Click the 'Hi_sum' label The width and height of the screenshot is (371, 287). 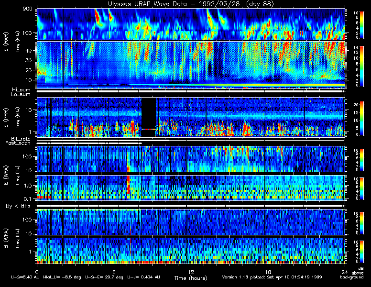click(21, 90)
